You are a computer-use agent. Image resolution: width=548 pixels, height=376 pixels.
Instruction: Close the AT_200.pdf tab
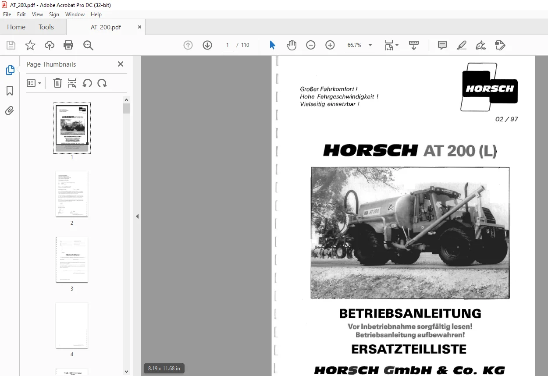click(x=139, y=27)
